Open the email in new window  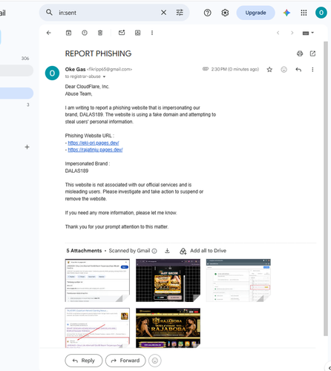coord(312,53)
